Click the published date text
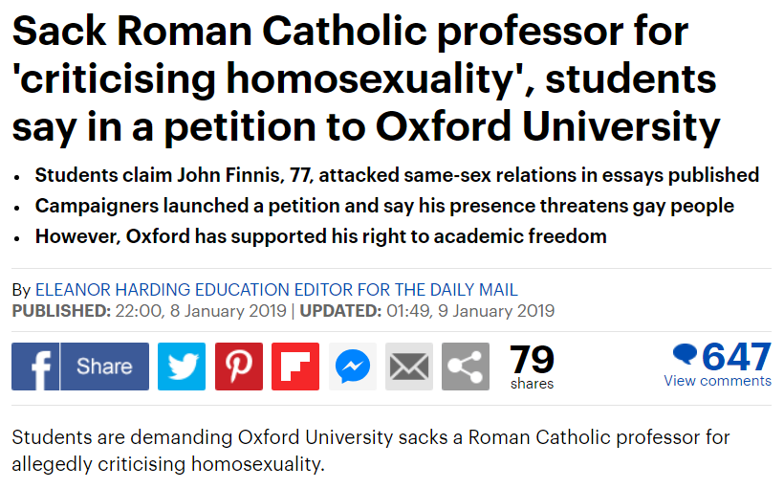 point(149,311)
